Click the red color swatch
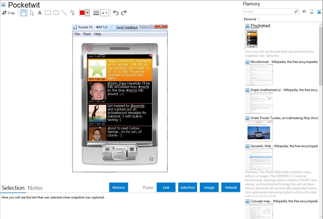This screenshot has height=219, width=323. tap(82, 13)
